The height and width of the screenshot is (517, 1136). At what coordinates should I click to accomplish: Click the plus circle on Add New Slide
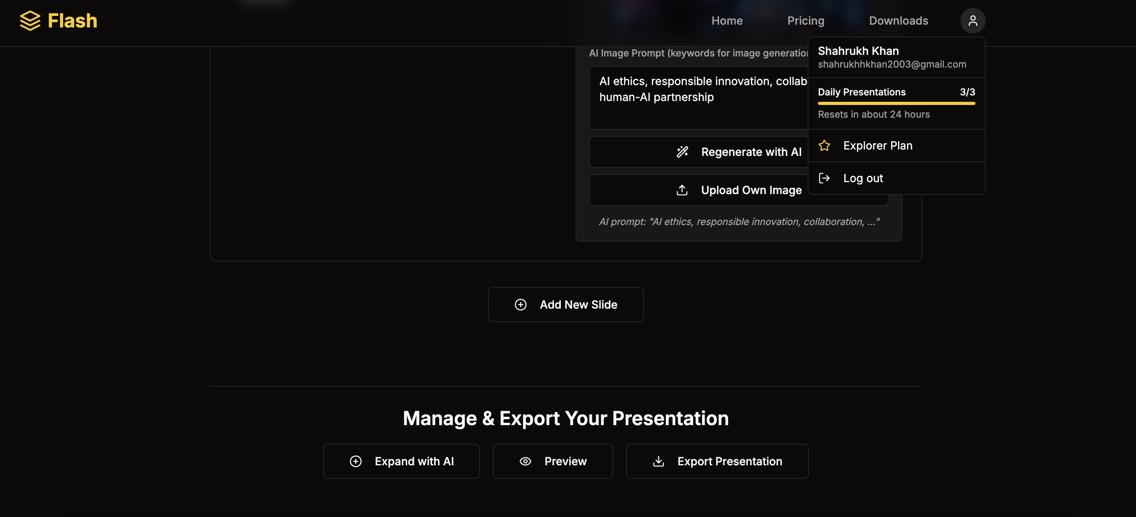coord(520,305)
